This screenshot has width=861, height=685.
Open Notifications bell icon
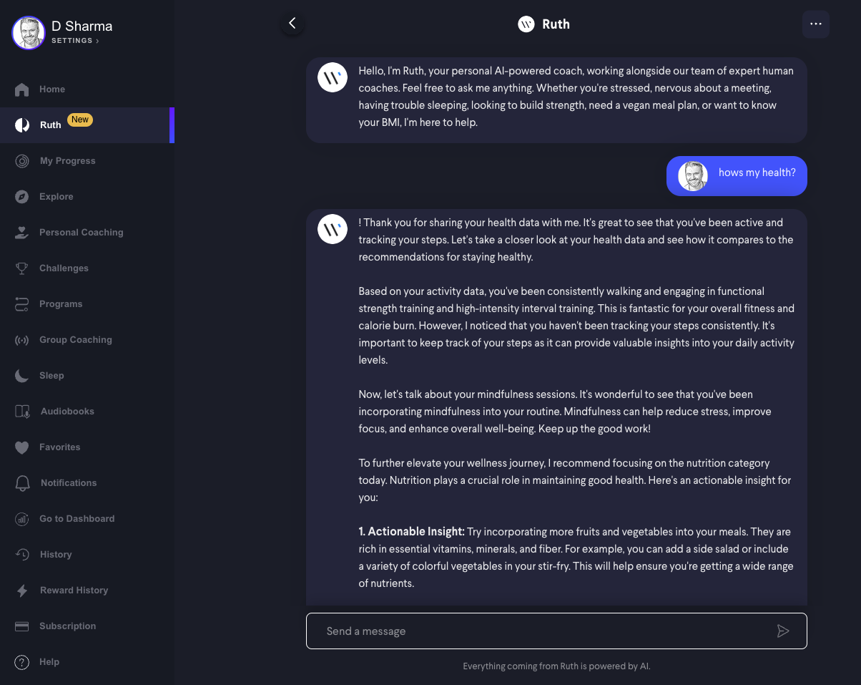click(22, 483)
